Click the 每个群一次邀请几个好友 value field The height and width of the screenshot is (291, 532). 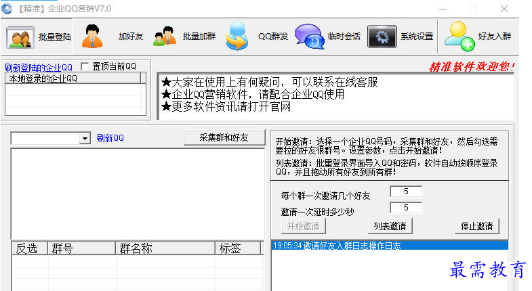click(x=406, y=192)
